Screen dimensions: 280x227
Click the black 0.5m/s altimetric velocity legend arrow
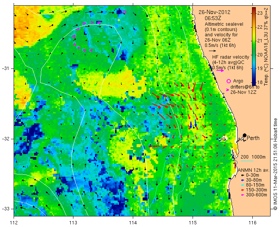click(x=213, y=51)
